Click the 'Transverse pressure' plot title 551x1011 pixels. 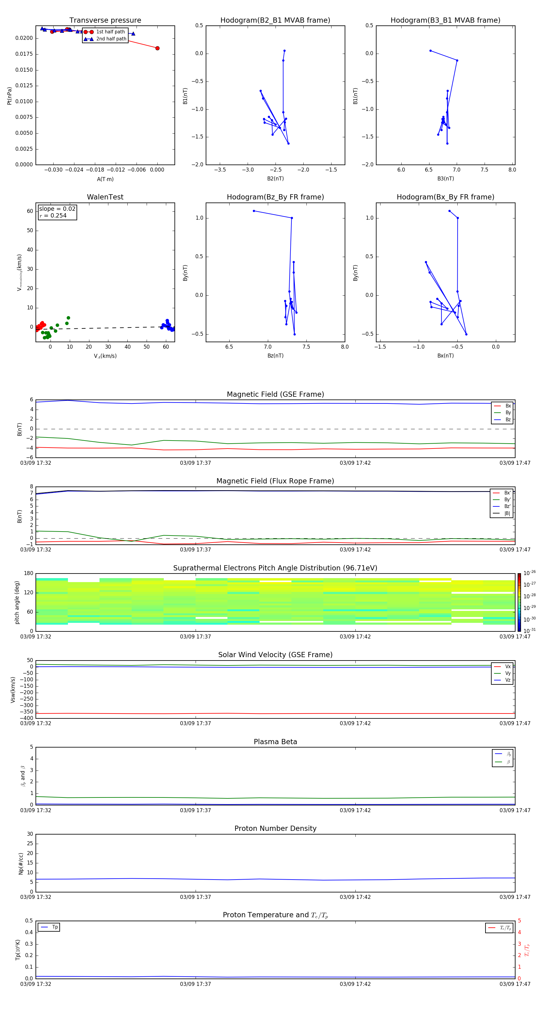pos(105,21)
